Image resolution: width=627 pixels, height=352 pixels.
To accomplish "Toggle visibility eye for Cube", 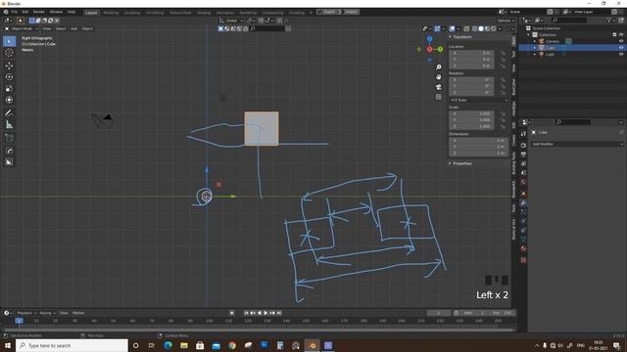I will (621, 48).
